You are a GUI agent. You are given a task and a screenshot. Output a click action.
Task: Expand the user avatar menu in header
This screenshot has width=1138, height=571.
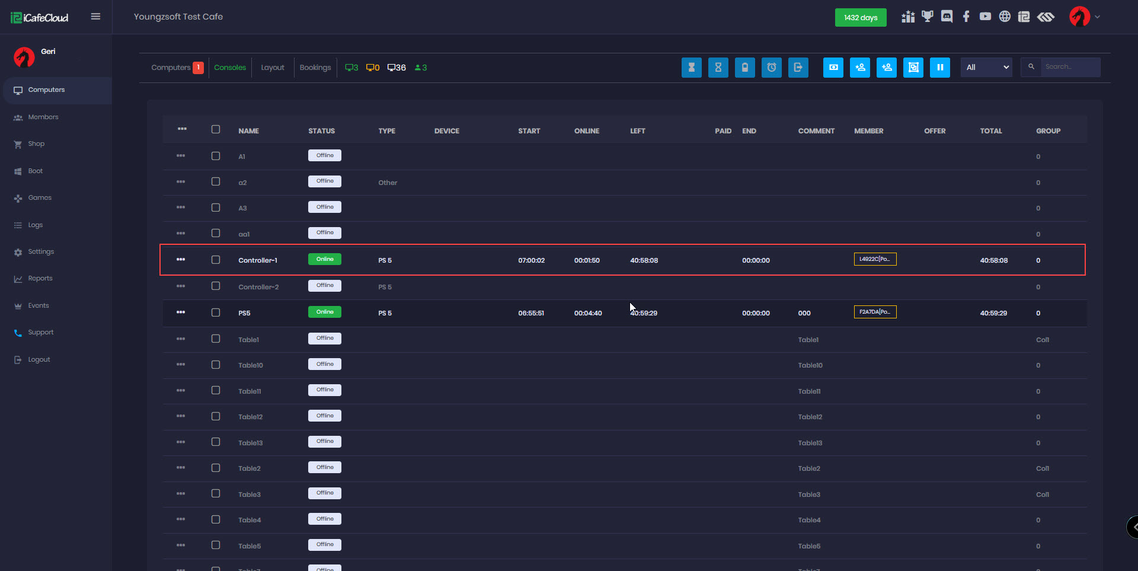1084,17
